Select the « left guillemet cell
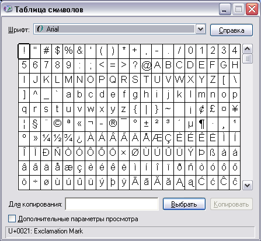This screenshot has width=261, height=241. (79, 124)
